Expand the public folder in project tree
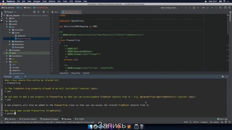Image resolution: width=232 pixels, height=130 pixels. tap(7, 24)
